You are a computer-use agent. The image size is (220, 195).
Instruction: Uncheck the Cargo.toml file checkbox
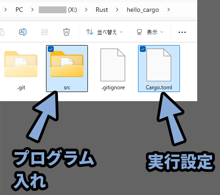pos(143,49)
